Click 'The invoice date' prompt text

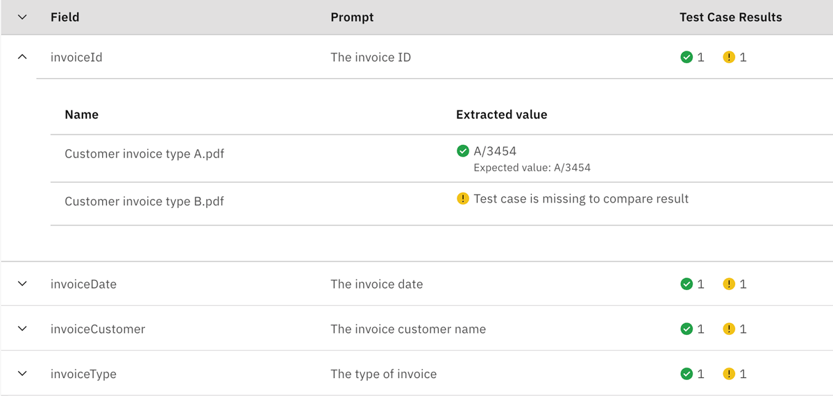pyautogui.click(x=376, y=284)
